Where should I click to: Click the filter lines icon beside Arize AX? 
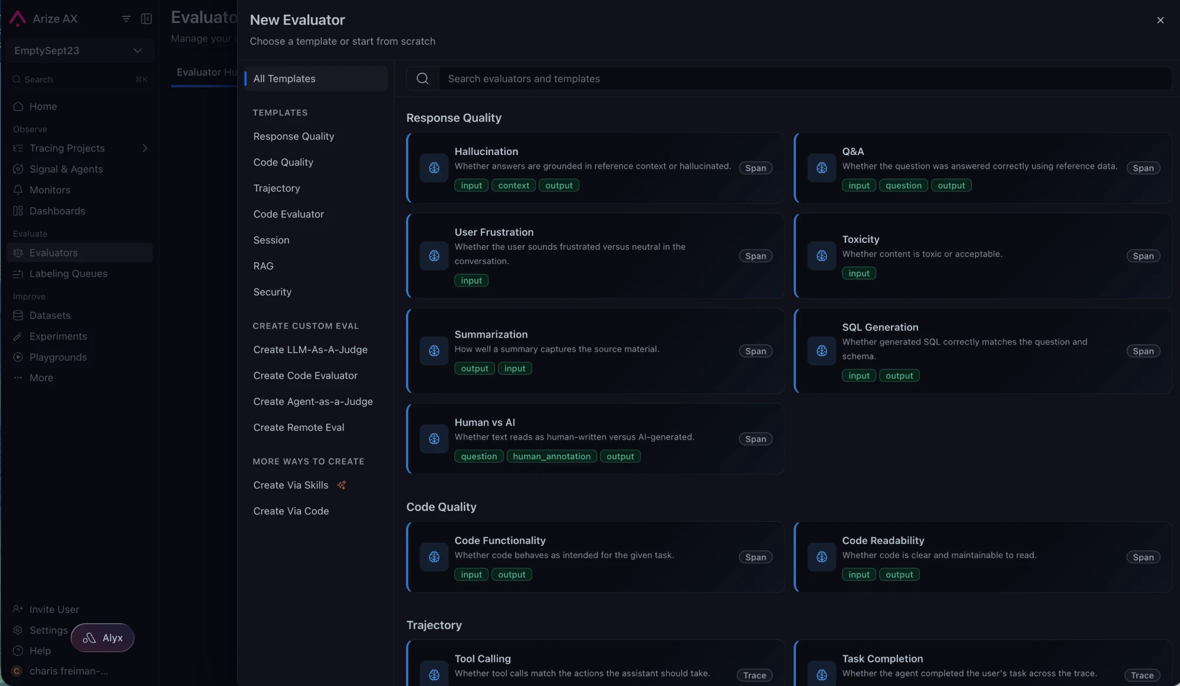click(x=126, y=19)
